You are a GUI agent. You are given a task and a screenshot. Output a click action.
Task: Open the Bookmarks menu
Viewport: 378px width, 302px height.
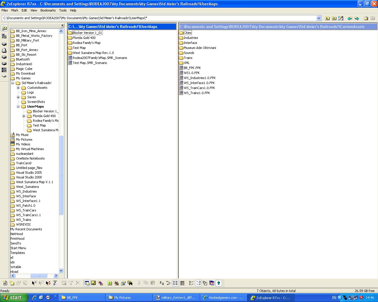point(48,10)
